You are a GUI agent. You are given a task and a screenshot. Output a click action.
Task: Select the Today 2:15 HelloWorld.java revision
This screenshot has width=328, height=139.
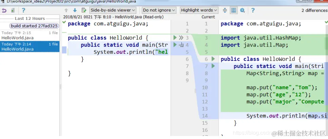pos(30,35)
